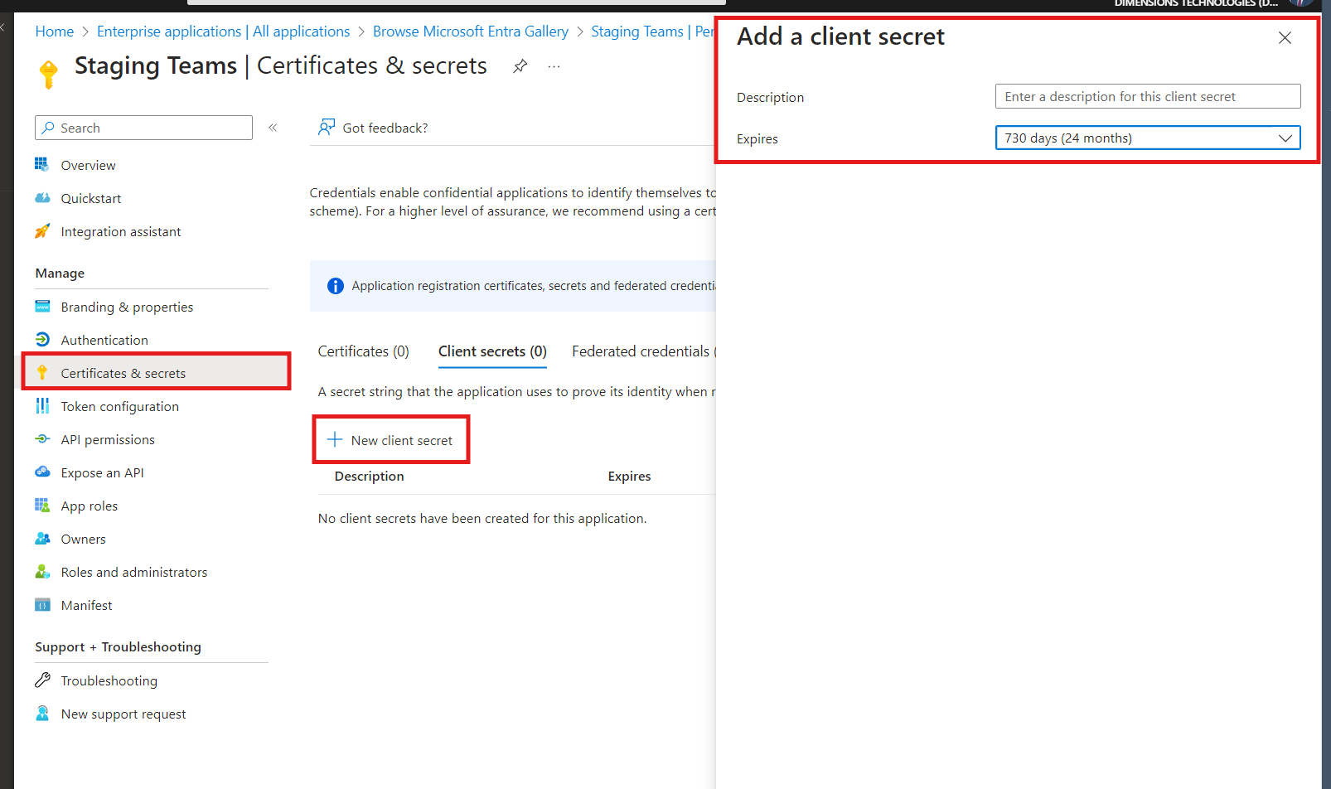Click the Got feedback person icon
The image size is (1331, 789).
pos(327,128)
